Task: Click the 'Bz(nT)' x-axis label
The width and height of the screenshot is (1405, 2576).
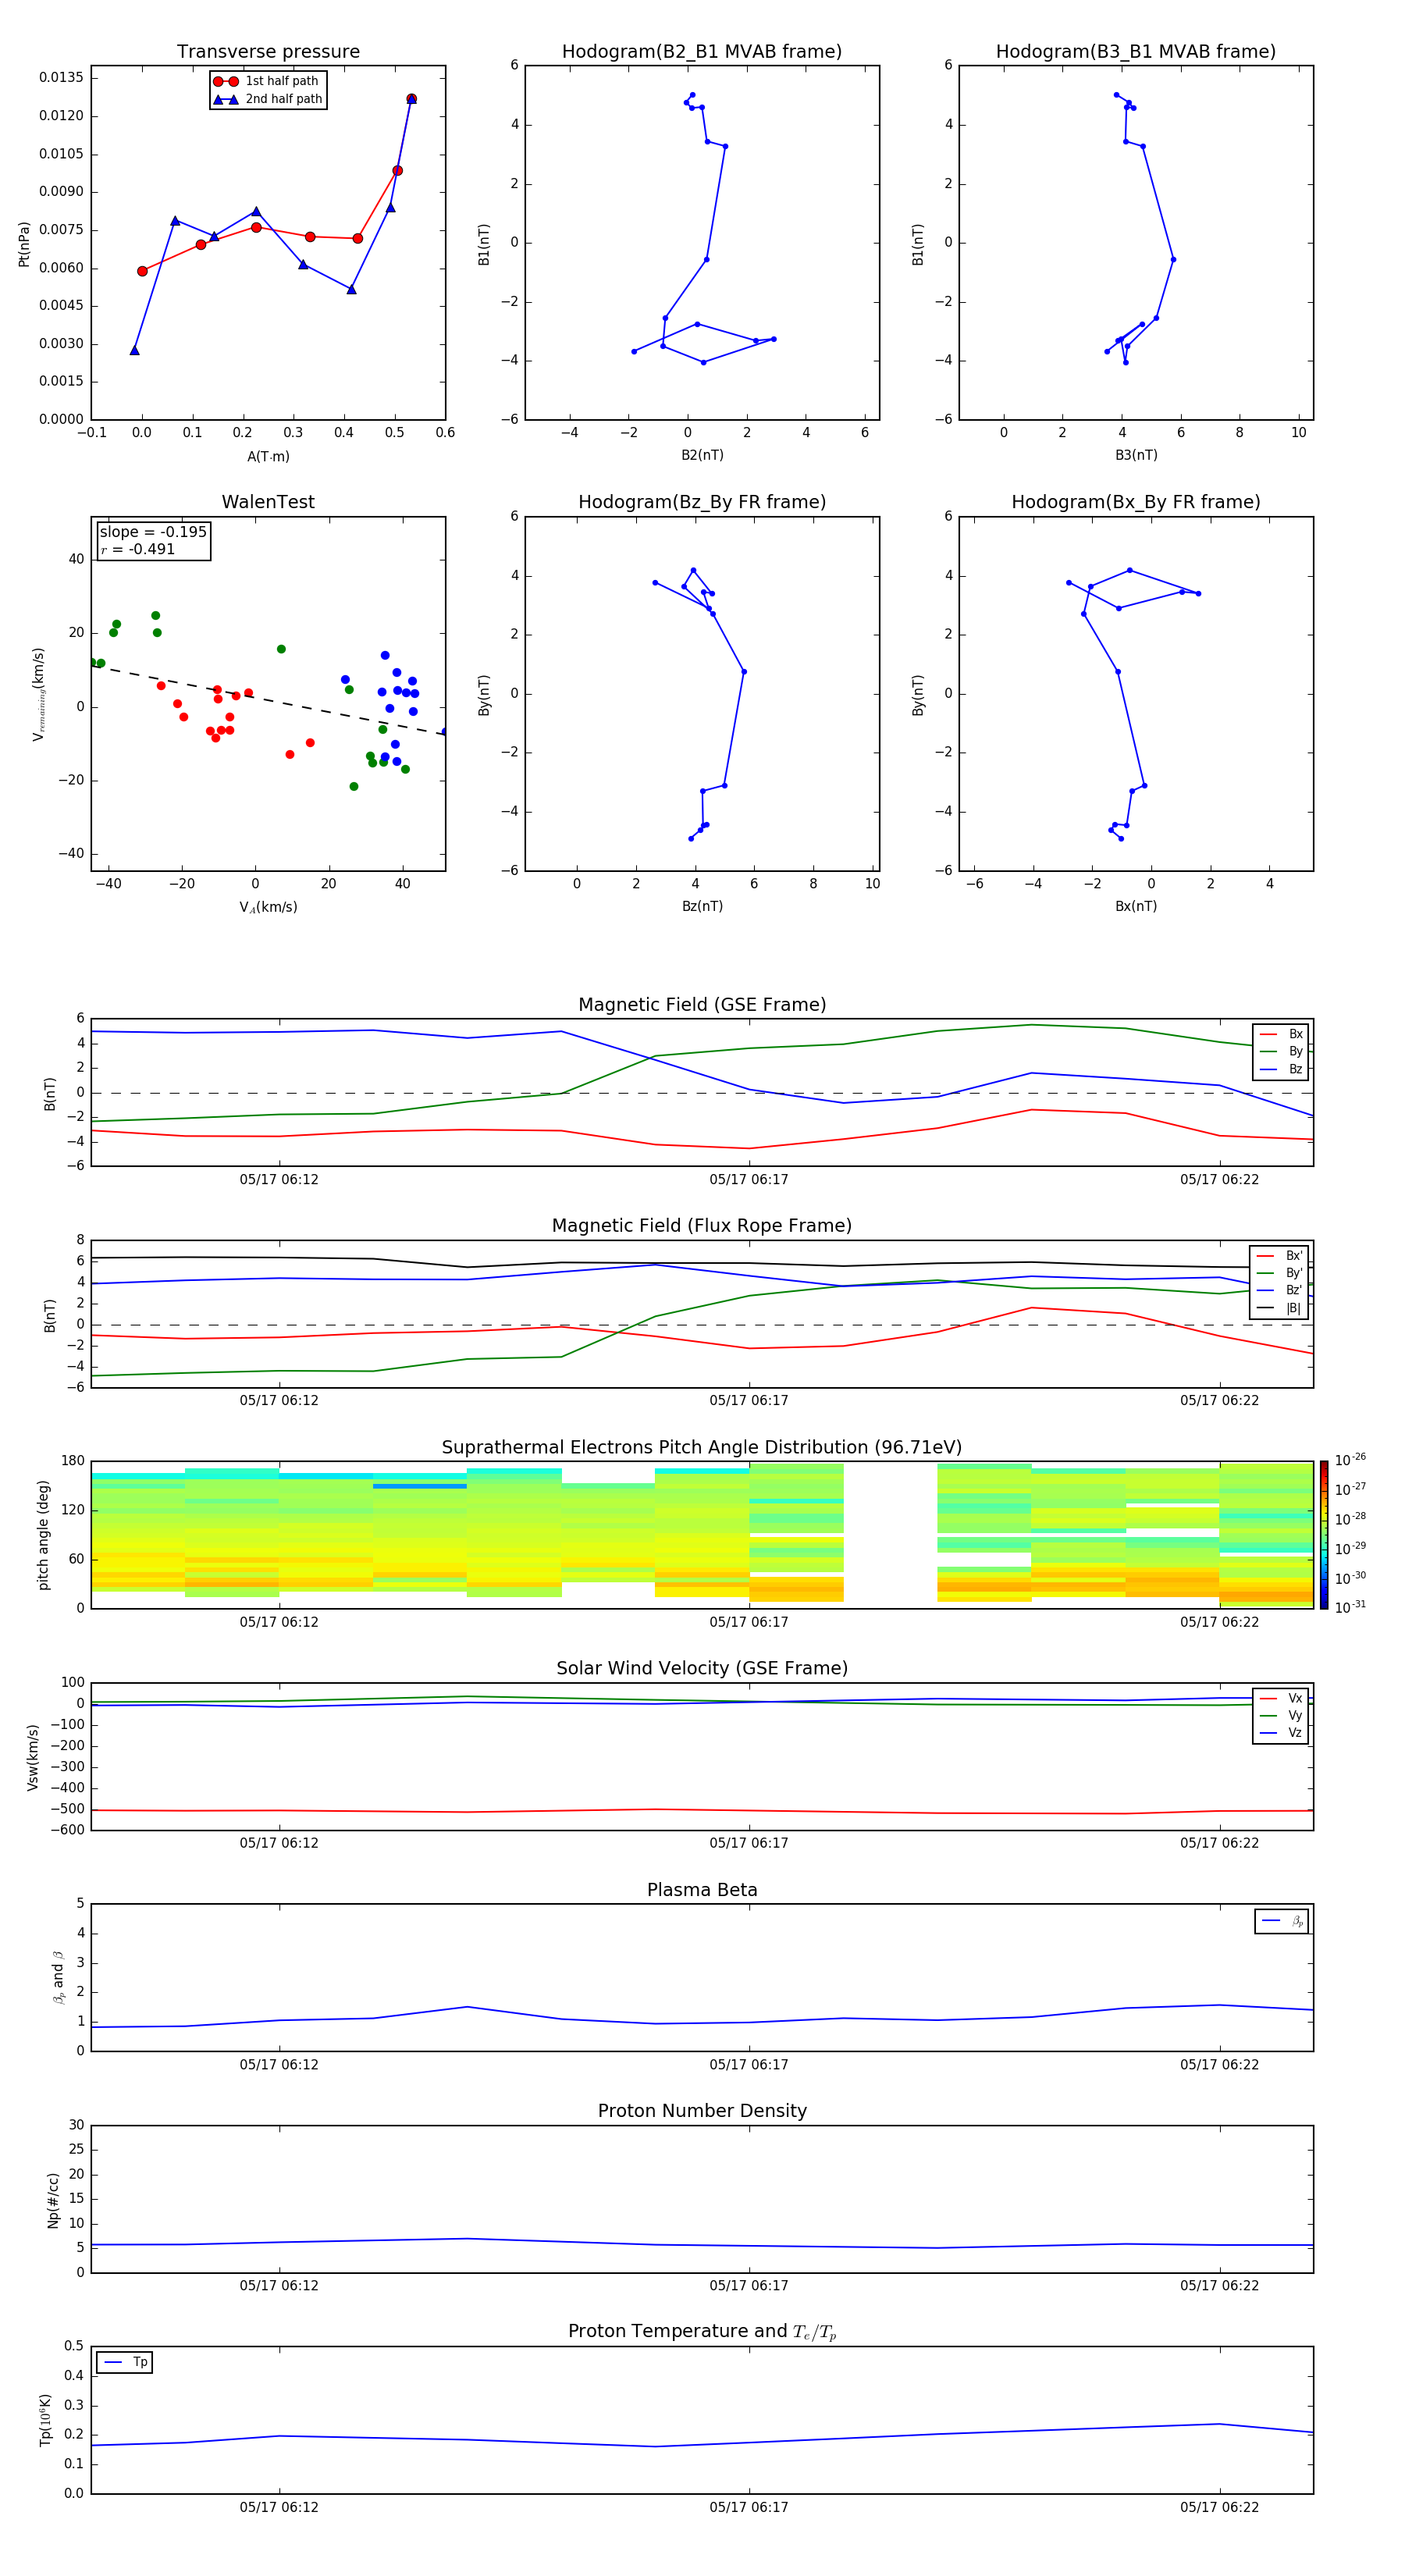Action: (x=702, y=906)
